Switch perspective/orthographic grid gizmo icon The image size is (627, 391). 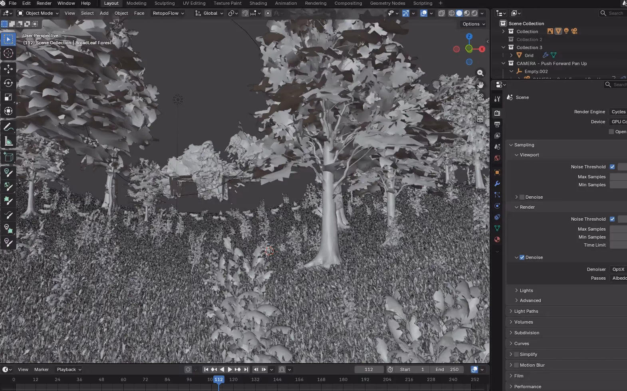pos(480,108)
